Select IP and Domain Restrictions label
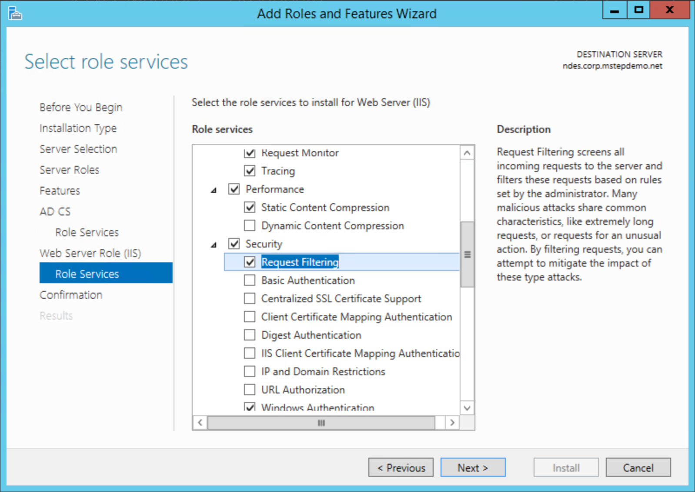The height and width of the screenshot is (492, 695). pyautogui.click(x=323, y=372)
